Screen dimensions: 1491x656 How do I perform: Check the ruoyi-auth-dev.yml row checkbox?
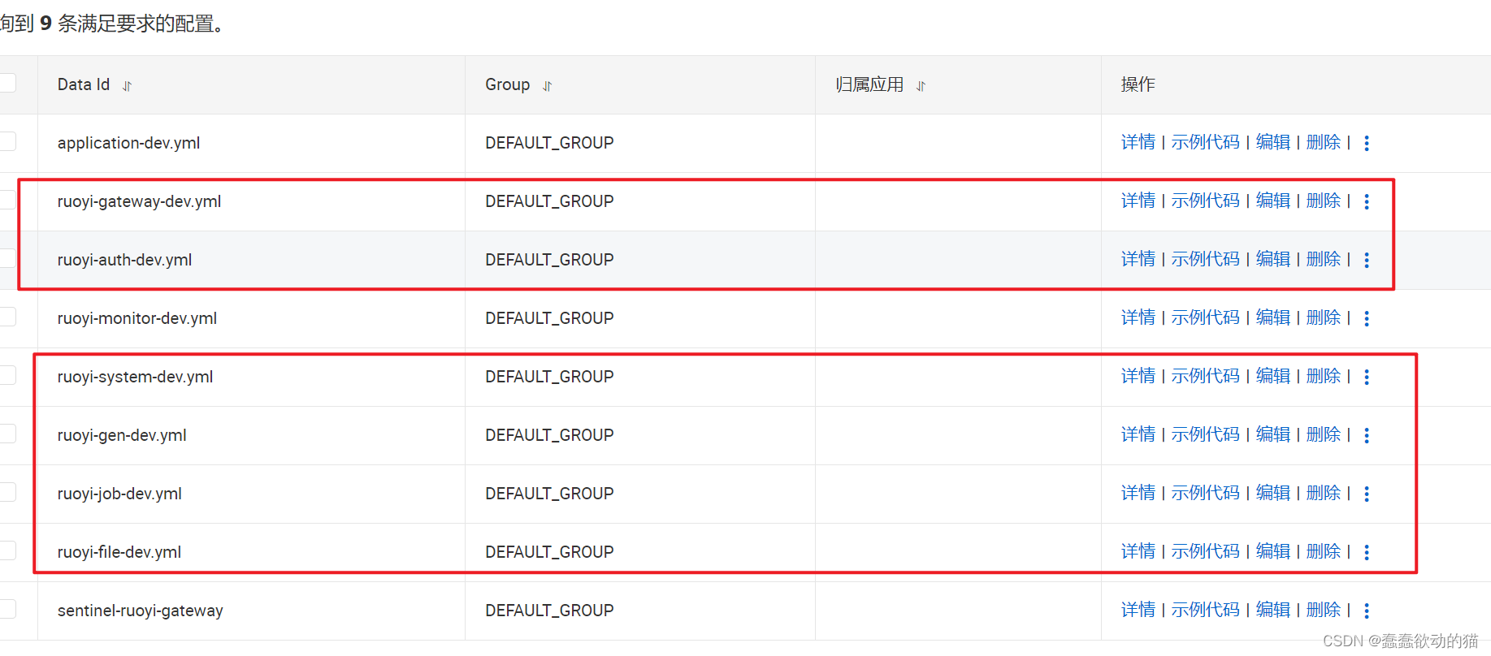(7, 258)
